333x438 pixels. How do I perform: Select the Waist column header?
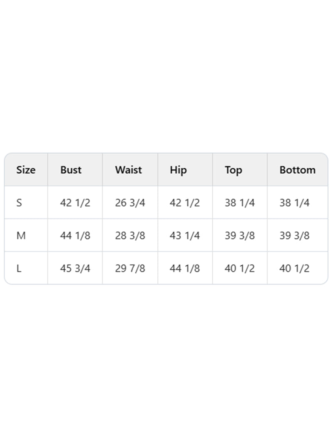coord(129,170)
